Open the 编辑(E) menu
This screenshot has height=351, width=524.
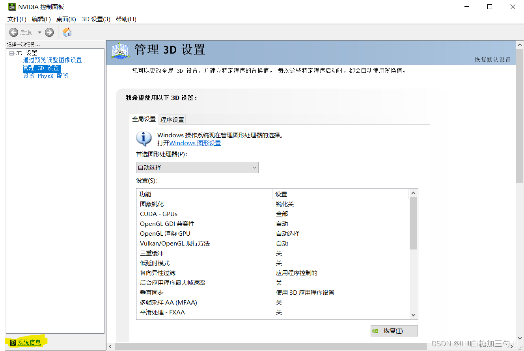click(41, 19)
